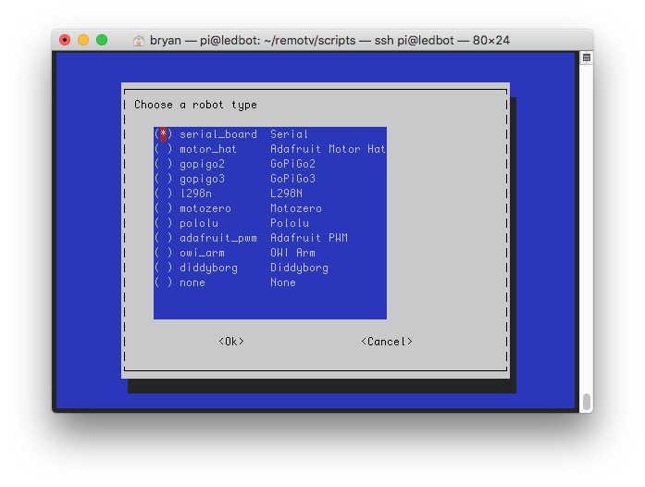Click the 'Serial' description text
This screenshot has width=645, height=487.
pyautogui.click(x=289, y=134)
